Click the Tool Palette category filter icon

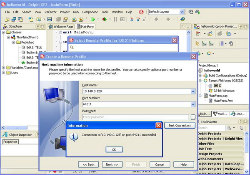click(x=229, y=128)
